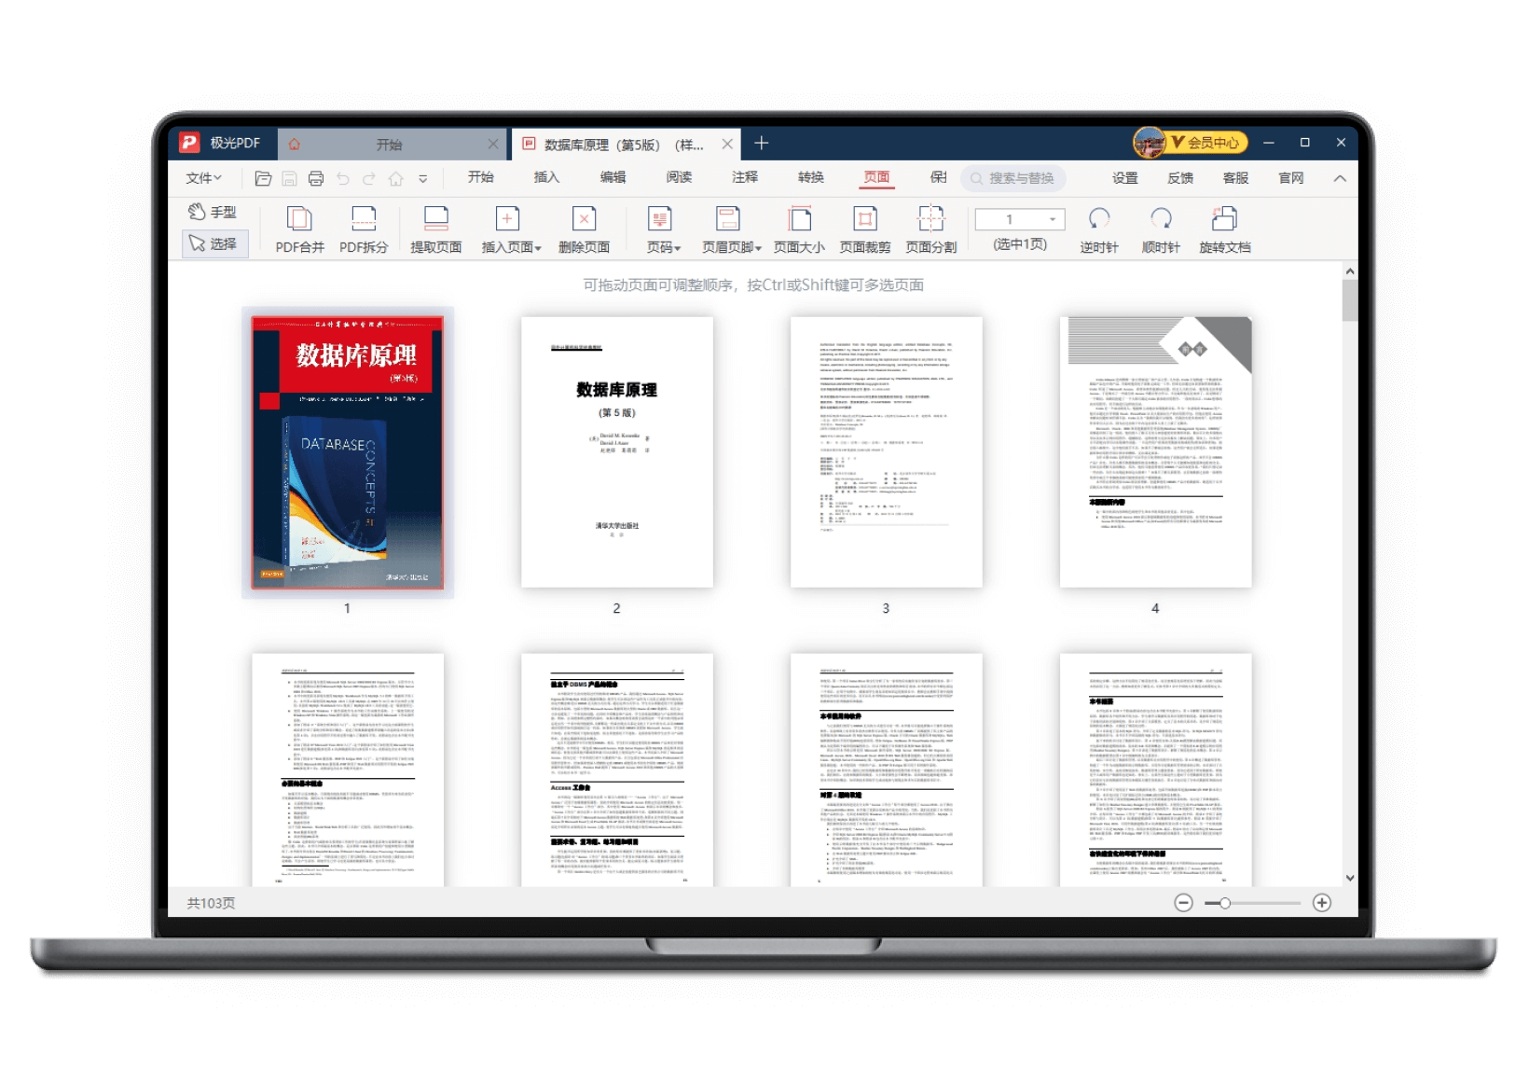Click the 删除页面 delete page icon
The image size is (1529, 1082).
click(584, 219)
